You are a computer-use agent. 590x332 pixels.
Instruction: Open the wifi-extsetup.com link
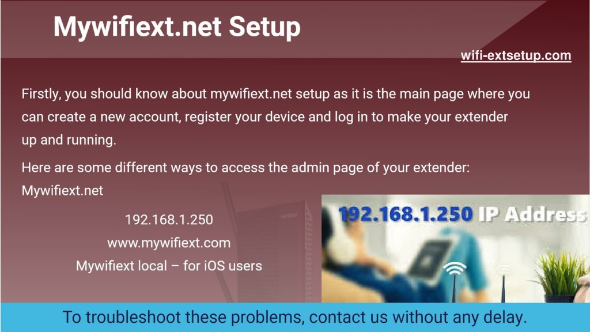pos(516,56)
